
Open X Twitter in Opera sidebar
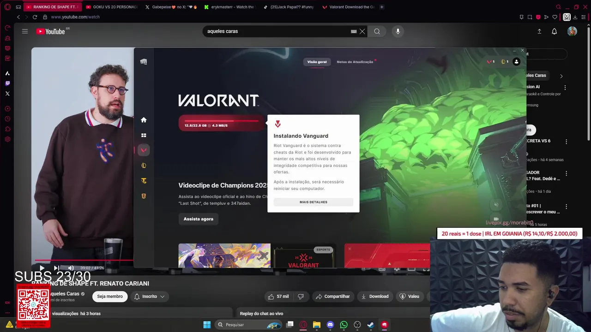(x=7, y=94)
